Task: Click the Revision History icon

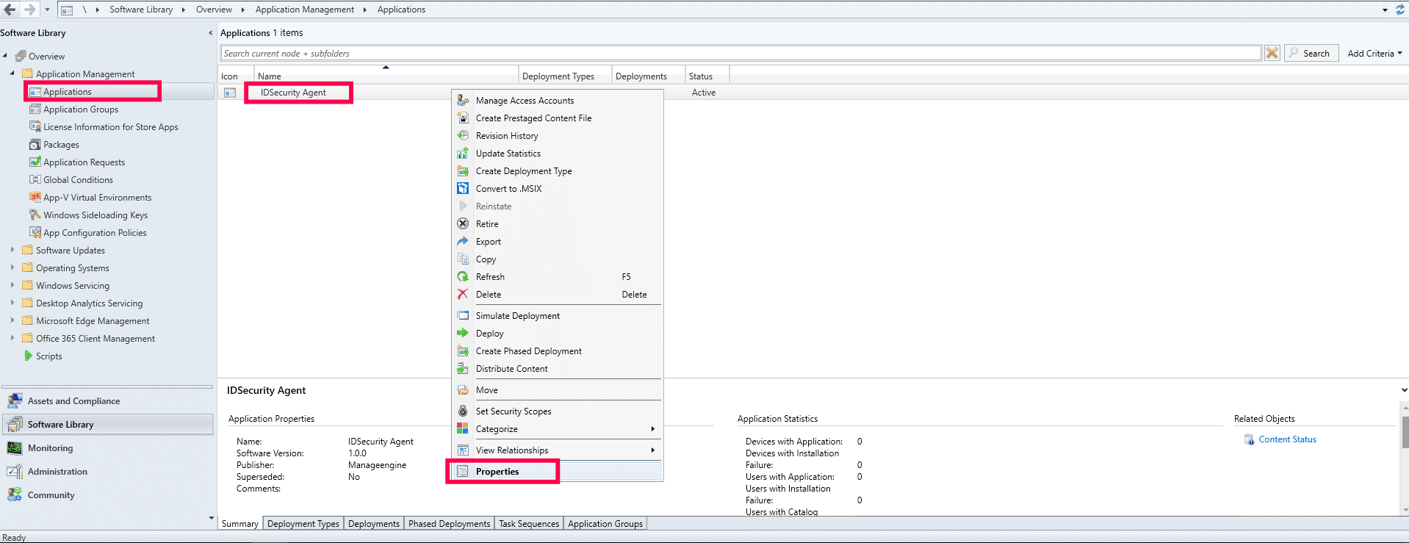Action: pos(463,136)
